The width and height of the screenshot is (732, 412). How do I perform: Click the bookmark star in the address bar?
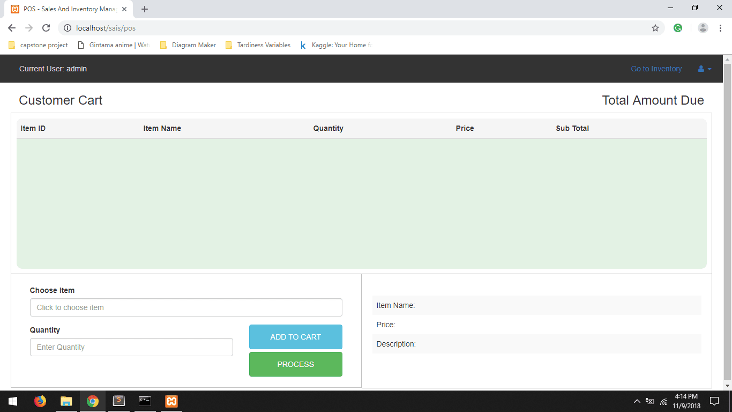[655, 27]
